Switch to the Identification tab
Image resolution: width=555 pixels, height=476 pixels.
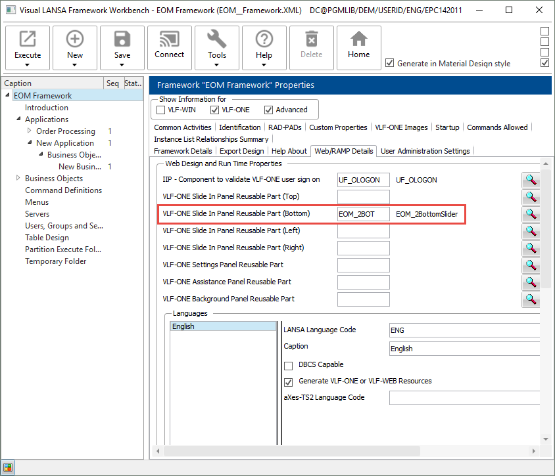point(239,127)
